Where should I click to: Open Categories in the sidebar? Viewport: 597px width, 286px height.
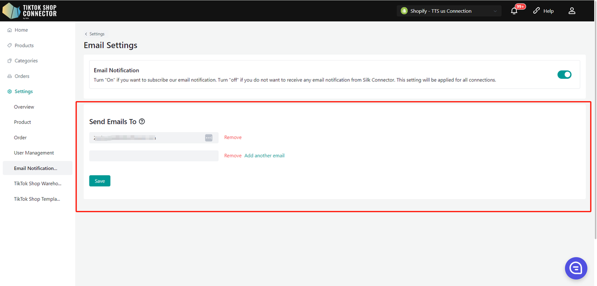click(26, 61)
